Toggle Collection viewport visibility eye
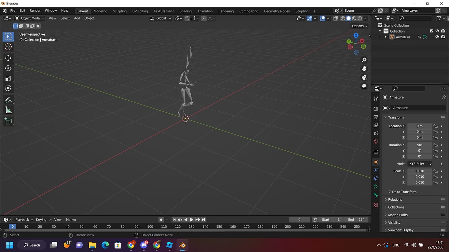Image resolution: width=449 pixels, height=252 pixels. tap(437, 31)
